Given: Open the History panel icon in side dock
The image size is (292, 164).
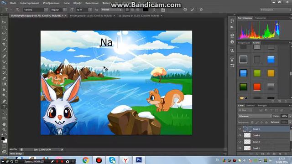Looking at the screenshot, I should (x=232, y=21).
